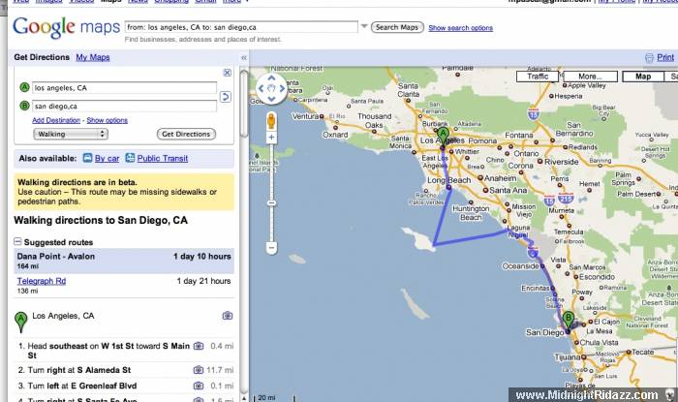Click the Show options link
Image resolution: width=678 pixels, height=402 pixels.
click(x=108, y=120)
